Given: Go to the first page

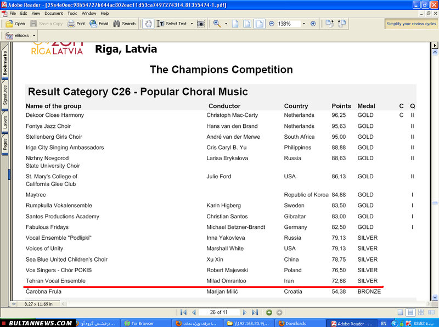Looking at the screenshot, I should [183, 312].
